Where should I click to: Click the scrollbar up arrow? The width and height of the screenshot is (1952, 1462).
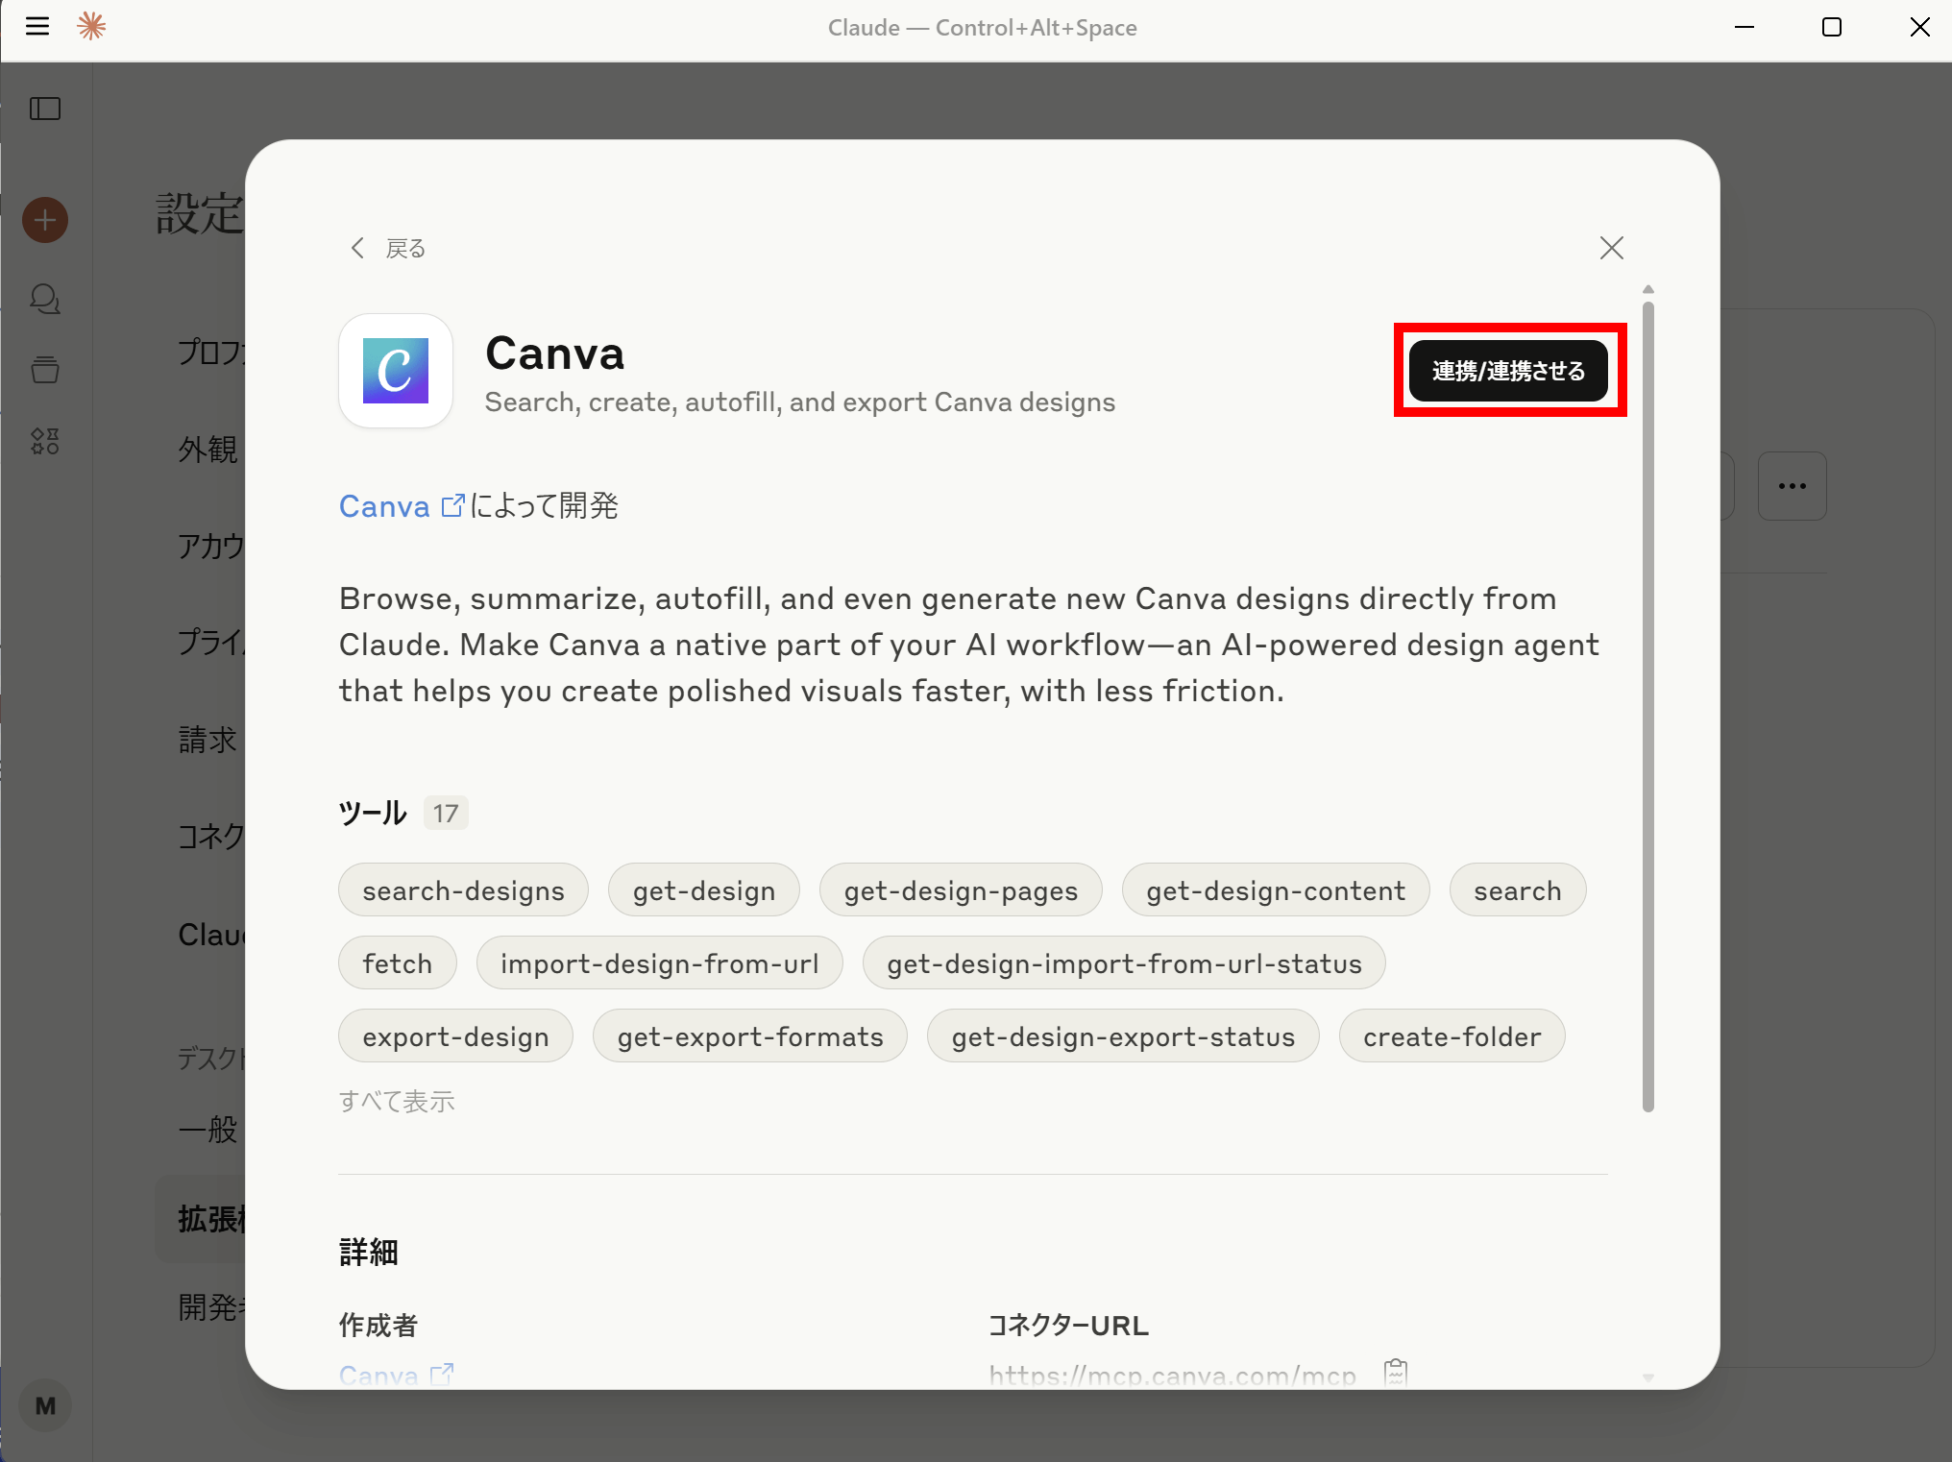(1648, 289)
